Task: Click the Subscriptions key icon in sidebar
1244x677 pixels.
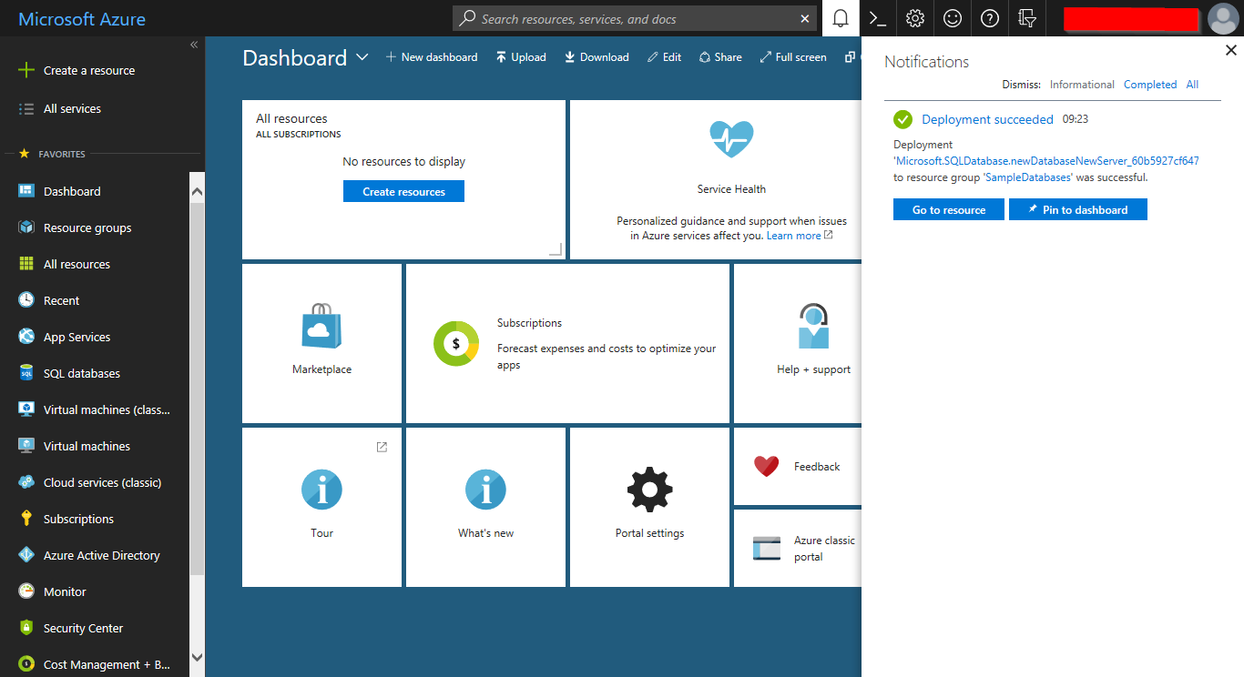Action: (26, 519)
